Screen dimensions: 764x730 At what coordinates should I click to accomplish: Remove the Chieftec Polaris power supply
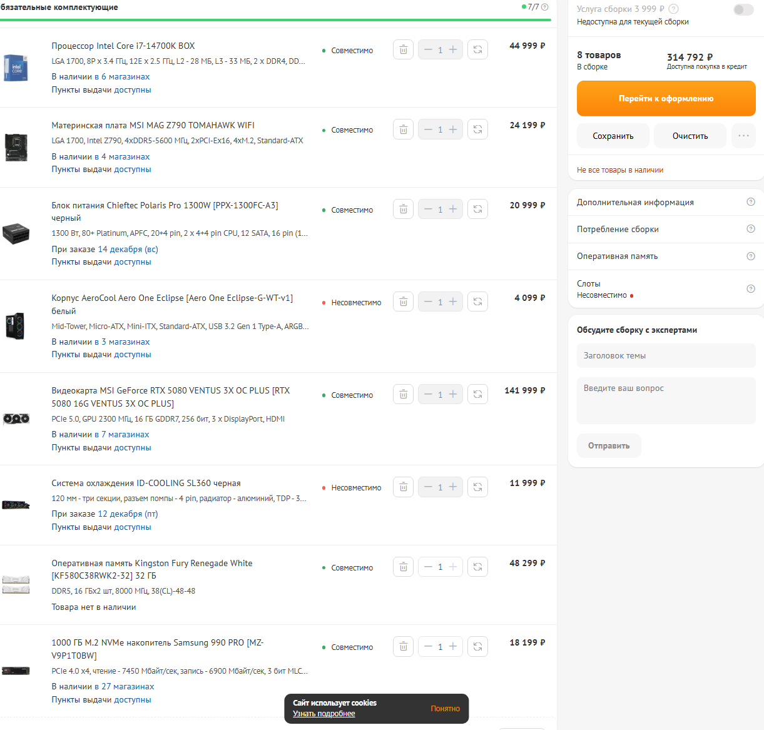pos(404,210)
